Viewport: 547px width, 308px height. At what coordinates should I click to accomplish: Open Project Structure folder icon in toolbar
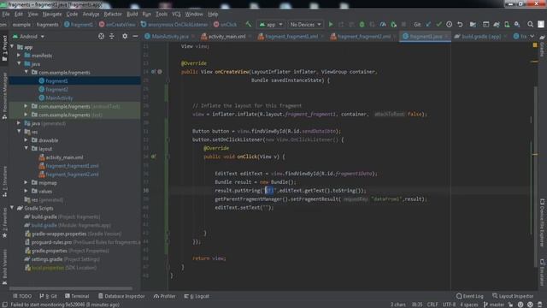point(473,25)
